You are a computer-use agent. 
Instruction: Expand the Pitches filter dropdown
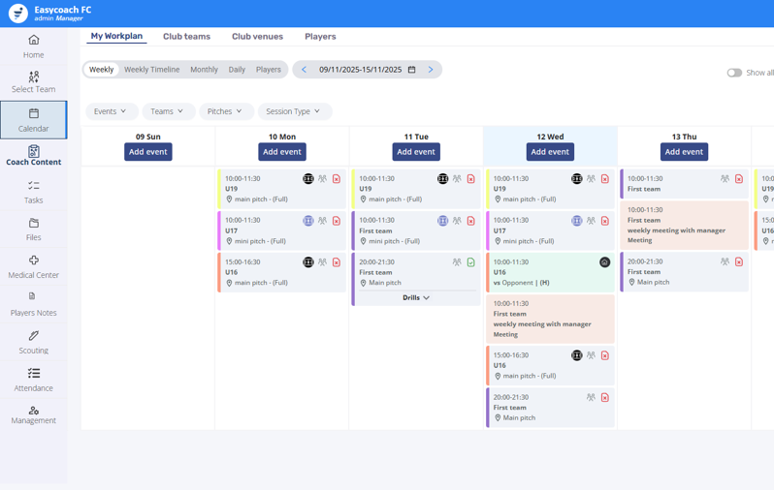coord(225,111)
